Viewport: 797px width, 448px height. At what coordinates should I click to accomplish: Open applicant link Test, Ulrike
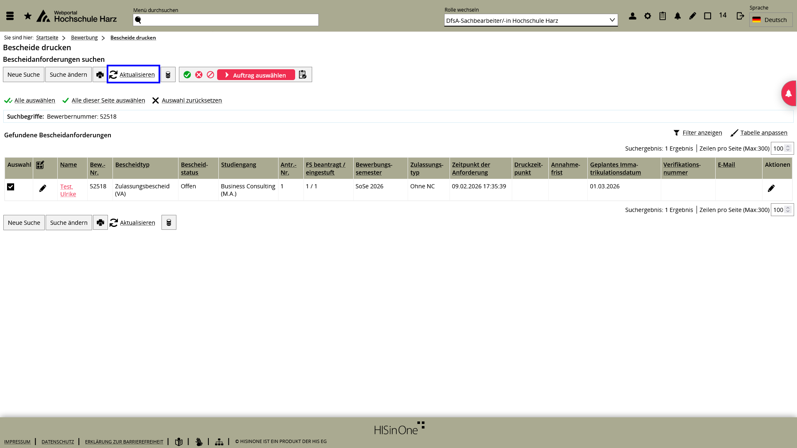pos(68,190)
